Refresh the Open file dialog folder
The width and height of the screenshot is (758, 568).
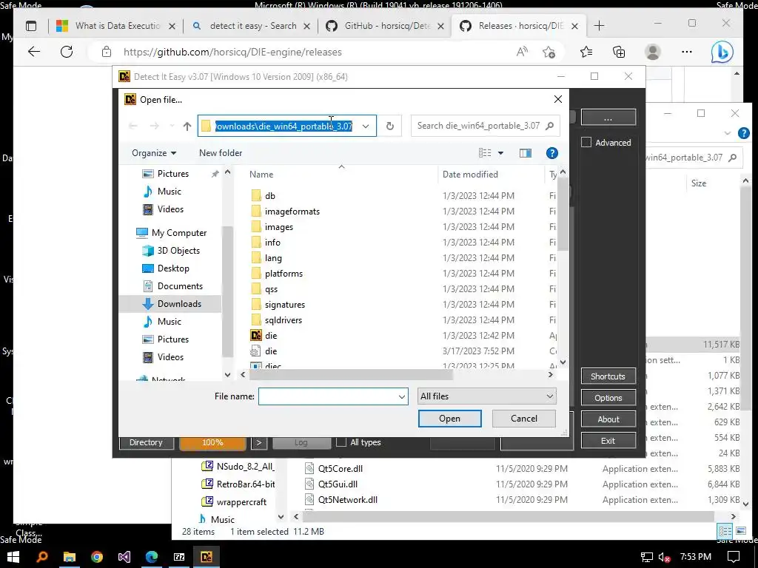pyautogui.click(x=389, y=126)
